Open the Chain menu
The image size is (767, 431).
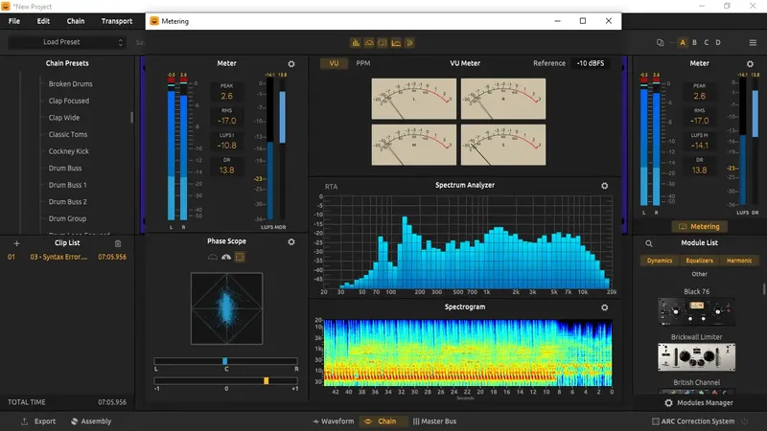[76, 21]
